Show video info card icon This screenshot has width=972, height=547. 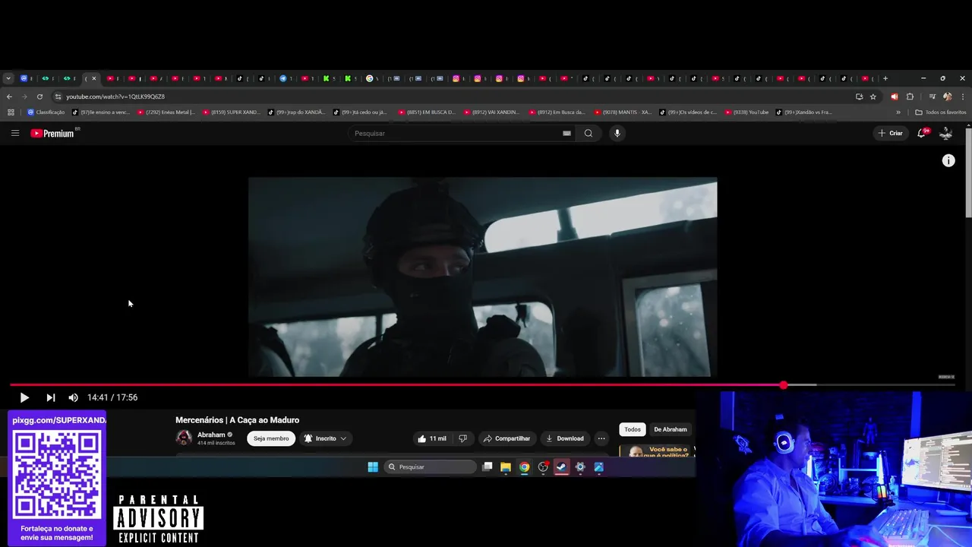click(948, 160)
